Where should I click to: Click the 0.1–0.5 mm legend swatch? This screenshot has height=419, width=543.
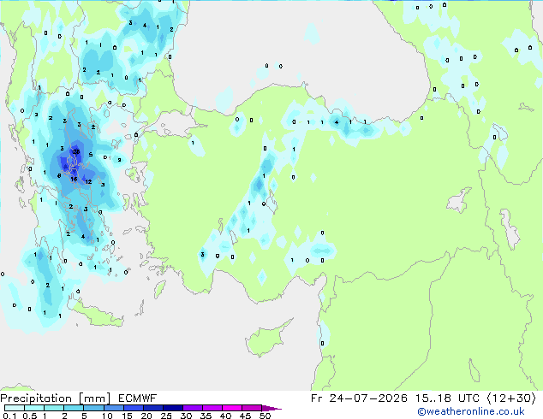[x=15, y=408]
